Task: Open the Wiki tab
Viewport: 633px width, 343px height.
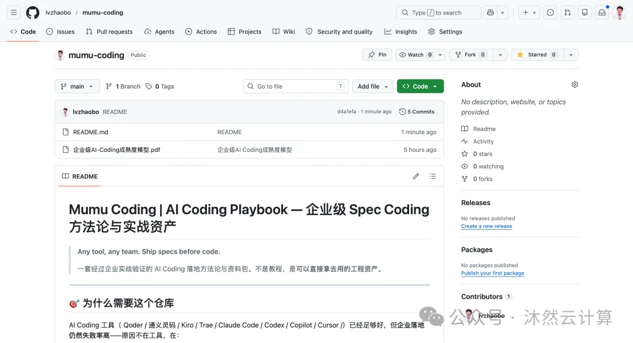Action: point(284,32)
